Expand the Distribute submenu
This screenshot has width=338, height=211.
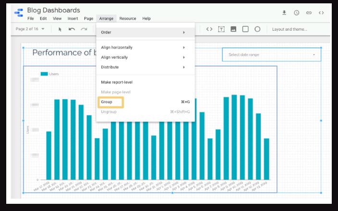[x=145, y=67]
